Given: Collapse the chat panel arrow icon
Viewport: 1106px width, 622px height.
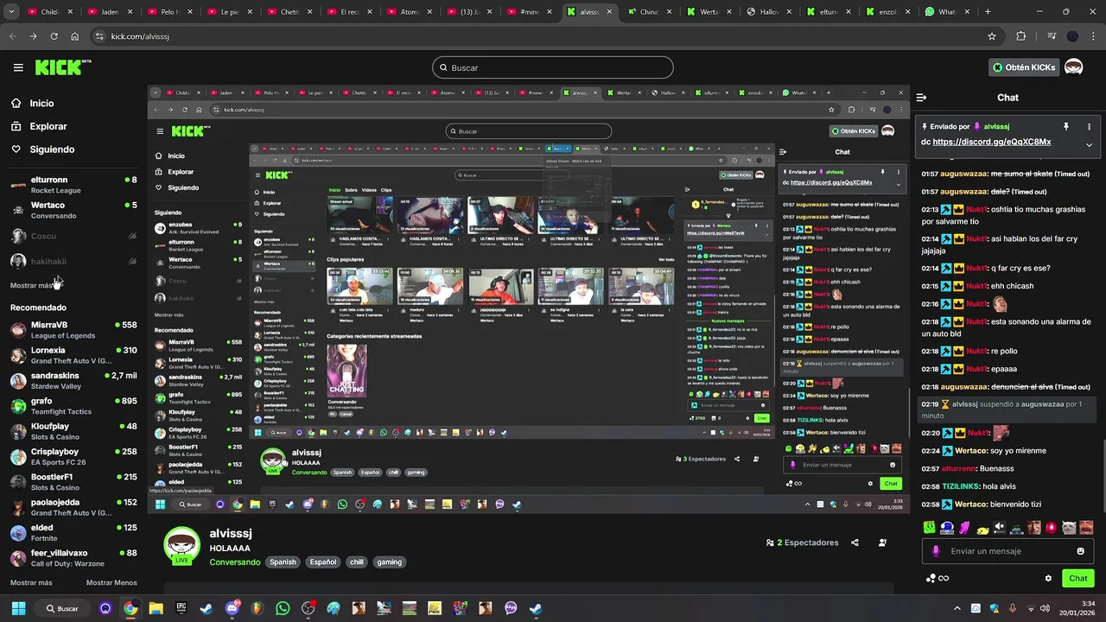Looking at the screenshot, I should [921, 98].
